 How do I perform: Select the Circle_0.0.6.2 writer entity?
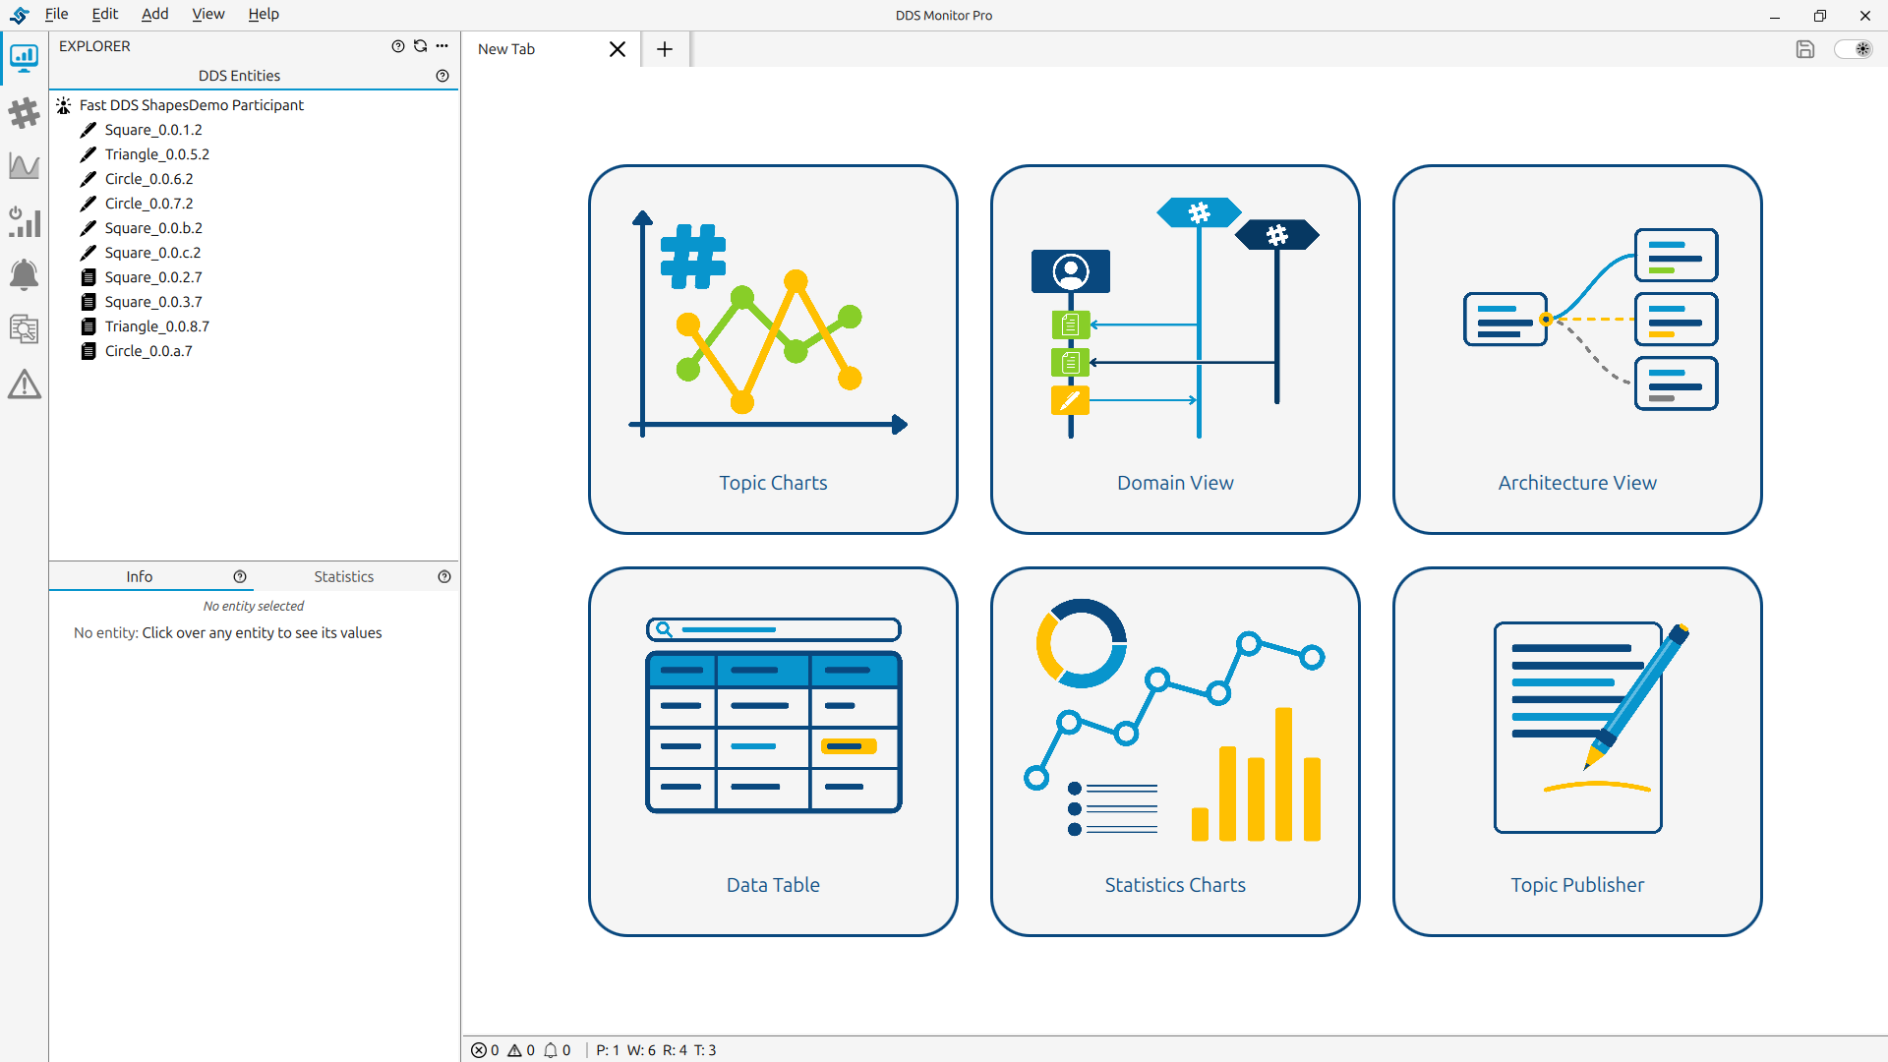tap(148, 179)
